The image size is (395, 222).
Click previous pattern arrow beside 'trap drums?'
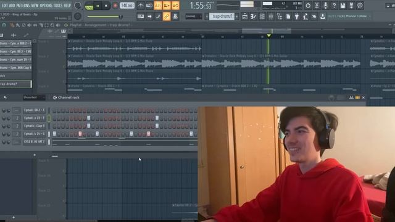coord(207,17)
